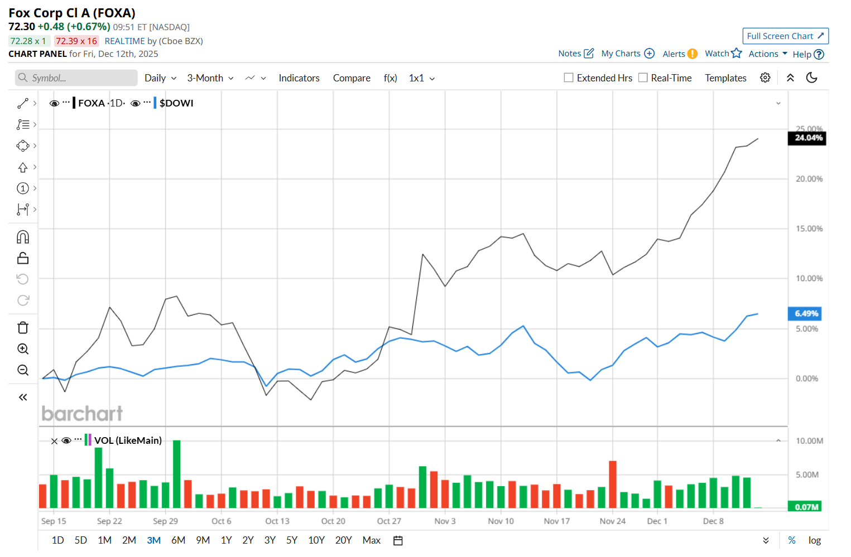Viewport: 851px width, 557px height.
Task: Open the Daily frequency dropdown
Action: click(161, 78)
